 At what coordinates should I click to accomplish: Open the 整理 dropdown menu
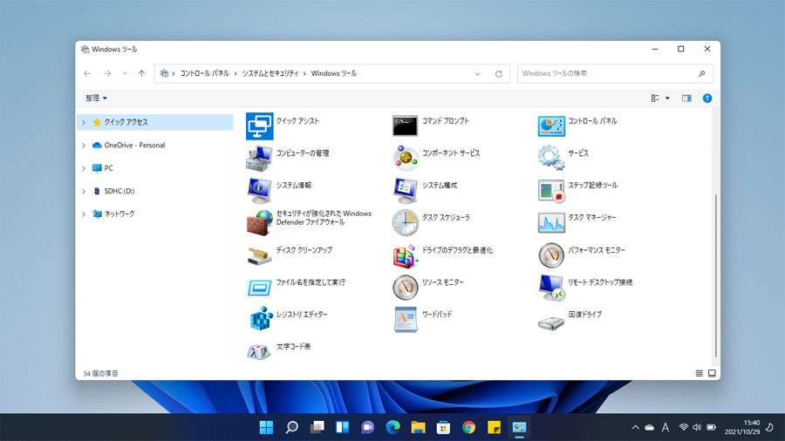pos(96,98)
